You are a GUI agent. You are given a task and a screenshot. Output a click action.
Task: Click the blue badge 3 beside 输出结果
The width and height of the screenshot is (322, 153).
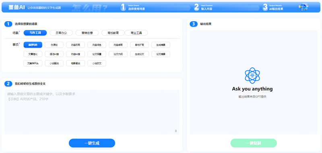194,24
